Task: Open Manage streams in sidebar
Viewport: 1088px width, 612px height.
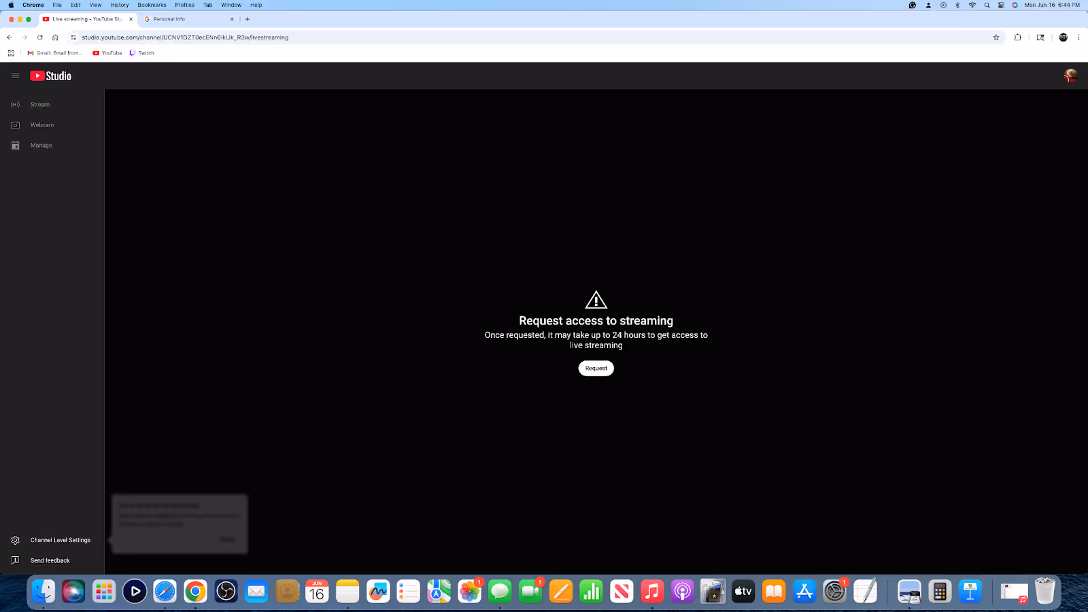Action: tap(41, 145)
